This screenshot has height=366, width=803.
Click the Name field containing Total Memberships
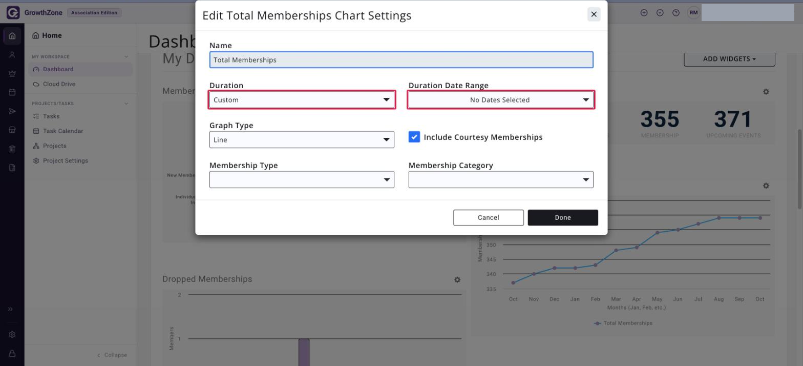coord(401,60)
